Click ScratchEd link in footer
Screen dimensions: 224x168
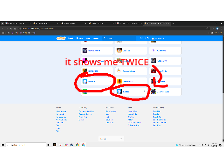tap(156, 112)
